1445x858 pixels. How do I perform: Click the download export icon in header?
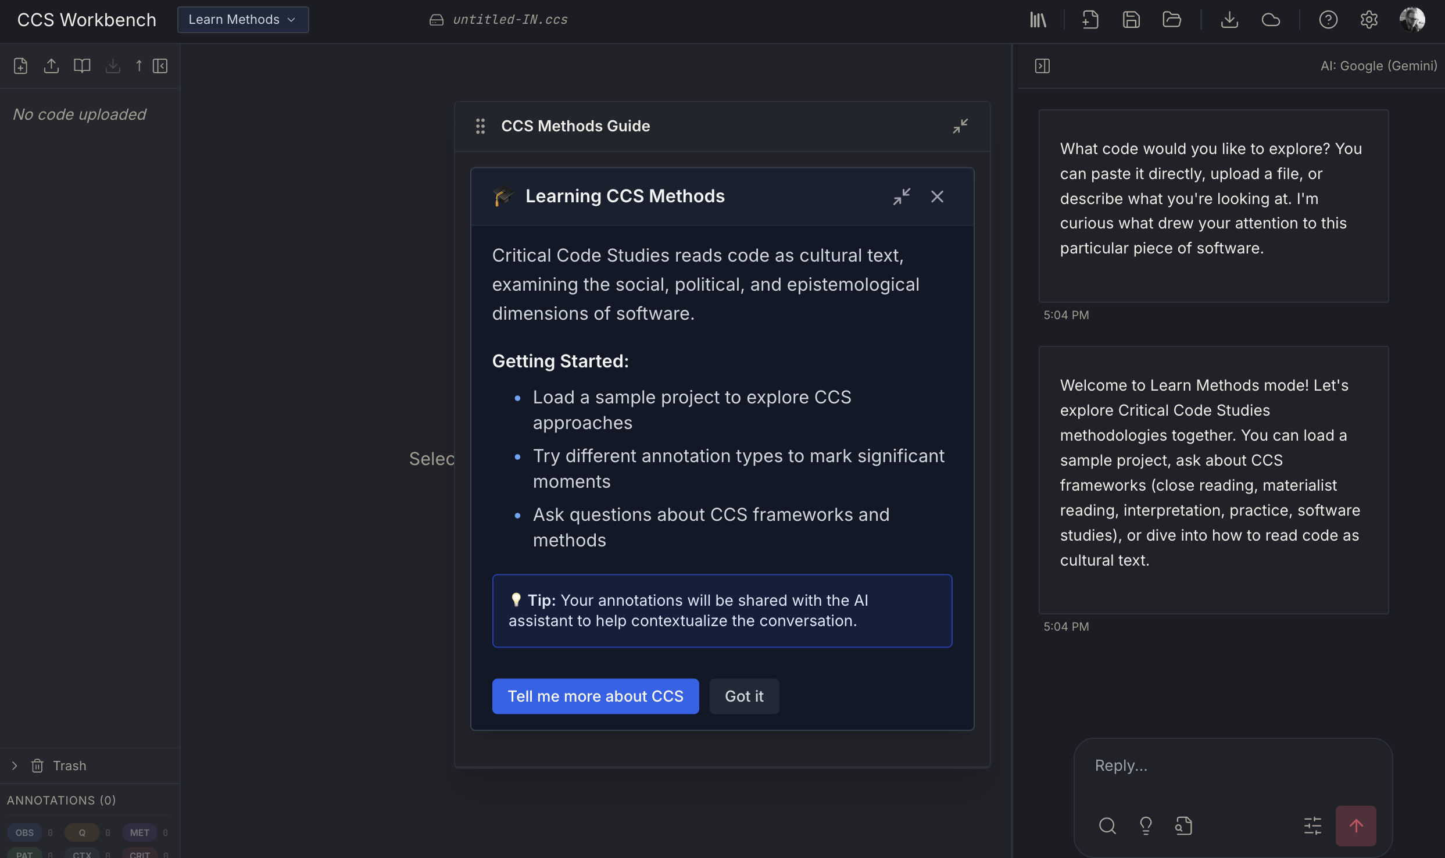pos(1229,20)
